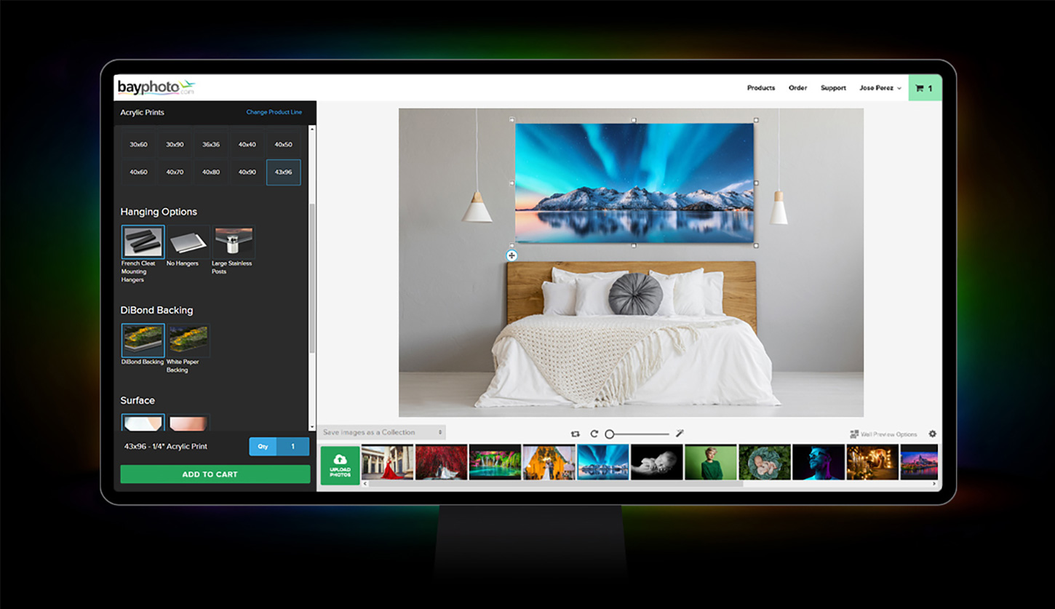
Task: Open the Products menu
Action: (x=761, y=87)
